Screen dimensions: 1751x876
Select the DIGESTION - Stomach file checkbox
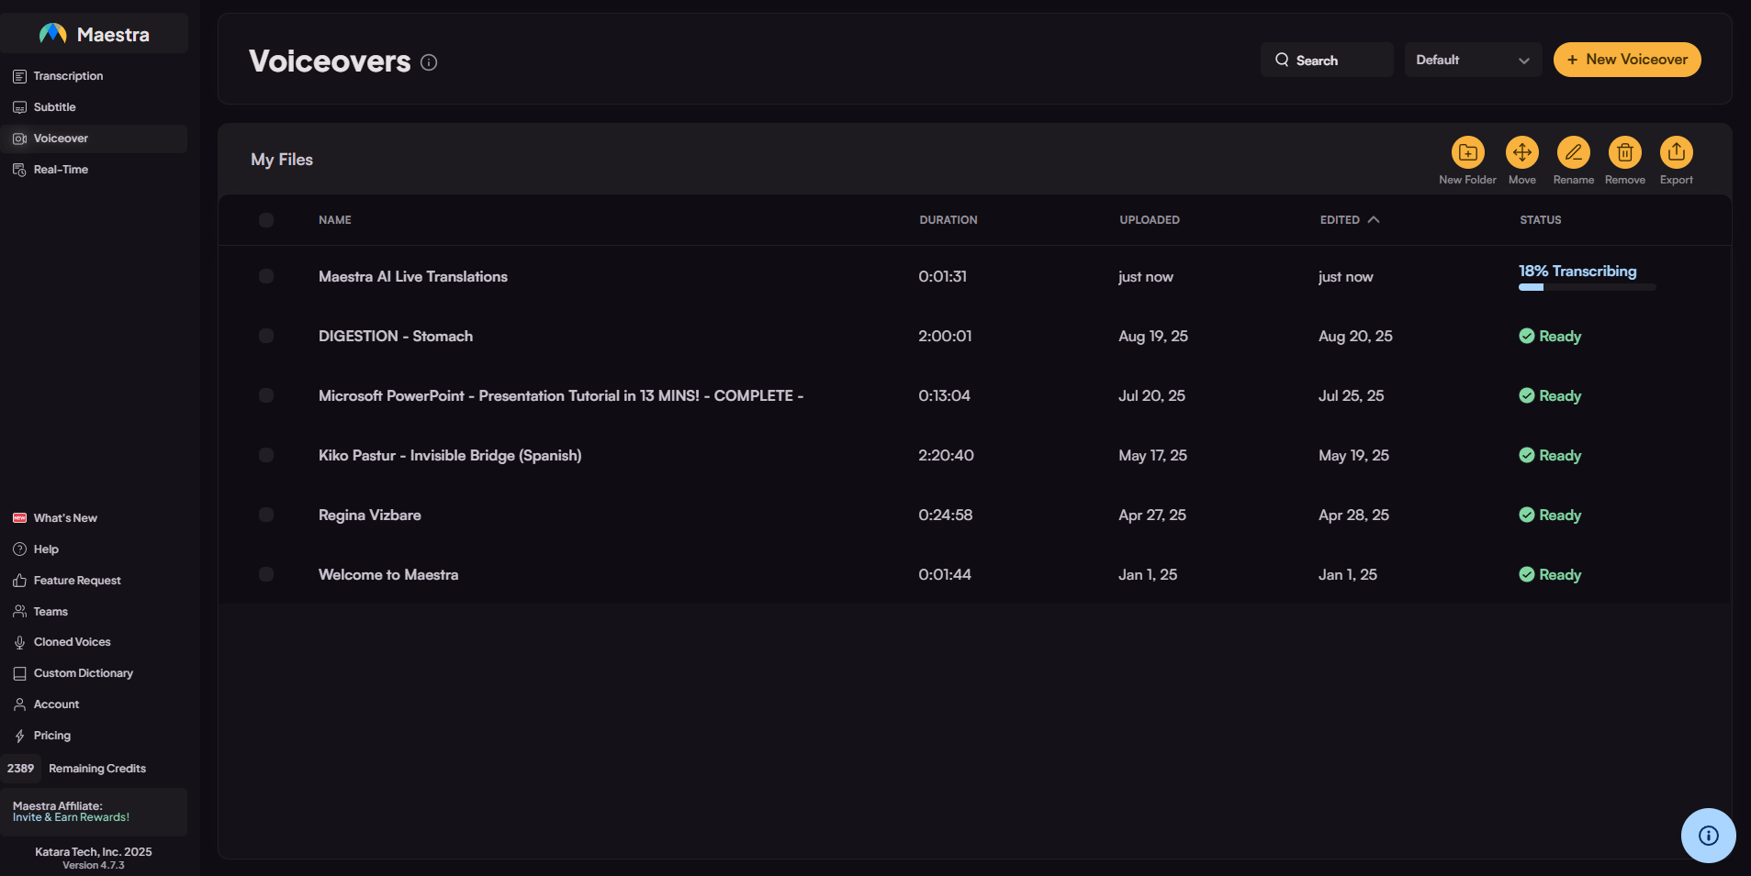[266, 336]
